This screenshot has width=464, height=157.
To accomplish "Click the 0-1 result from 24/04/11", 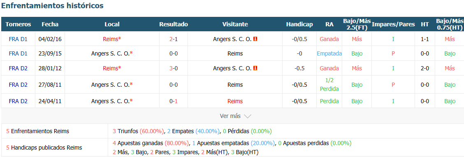I will pyautogui.click(x=174, y=101).
